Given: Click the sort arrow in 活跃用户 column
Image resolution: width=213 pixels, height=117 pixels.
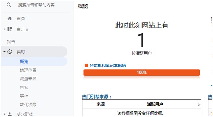Looking at the screenshot, I should click(x=199, y=104).
